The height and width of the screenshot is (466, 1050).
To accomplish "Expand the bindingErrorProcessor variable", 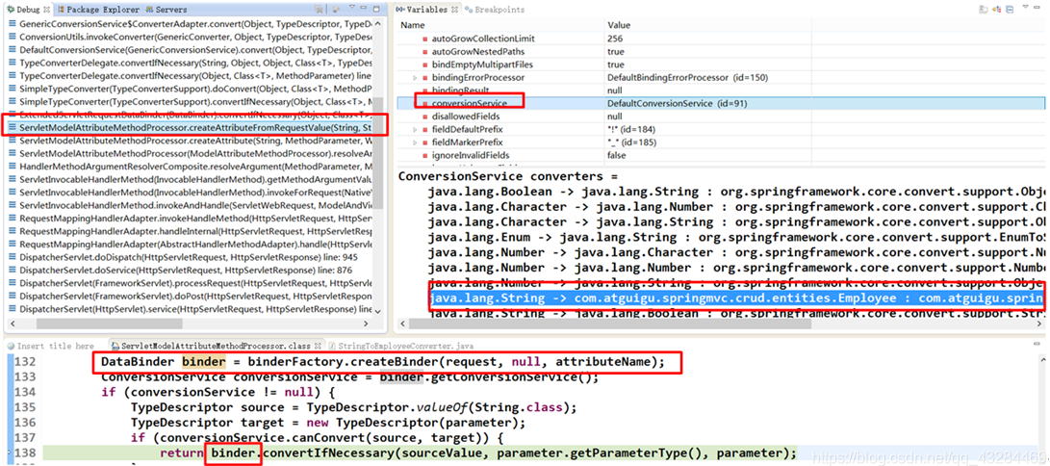I will coord(415,78).
